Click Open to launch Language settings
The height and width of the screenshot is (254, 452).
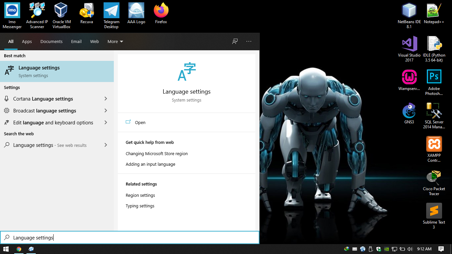[x=140, y=122]
